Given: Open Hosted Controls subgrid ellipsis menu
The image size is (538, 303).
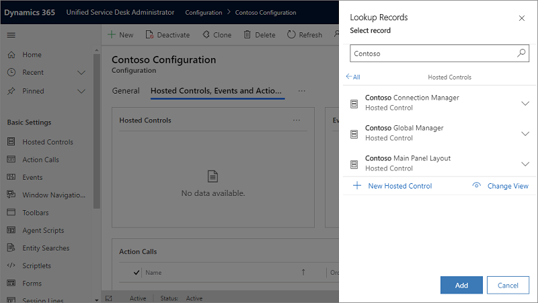Looking at the screenshot, I should coord(297,121).
